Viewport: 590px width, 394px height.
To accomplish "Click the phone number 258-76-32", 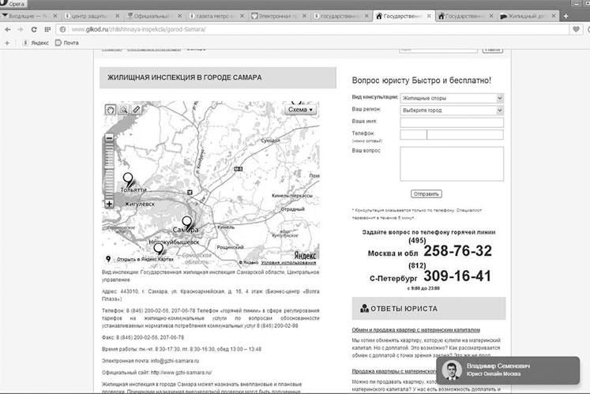I will click(x=457, y=251).
